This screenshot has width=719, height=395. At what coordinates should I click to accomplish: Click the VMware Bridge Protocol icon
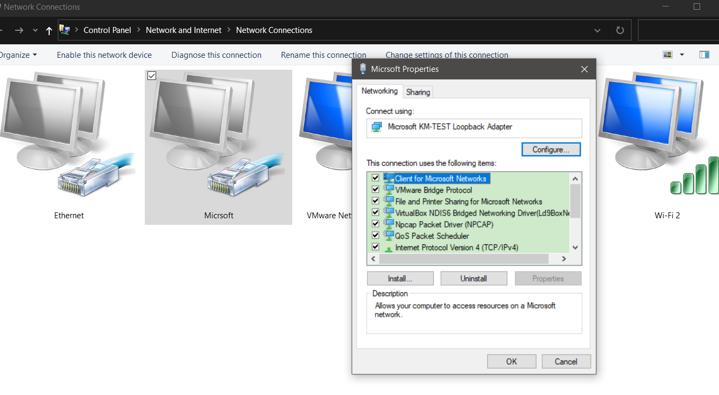point(389,190)
